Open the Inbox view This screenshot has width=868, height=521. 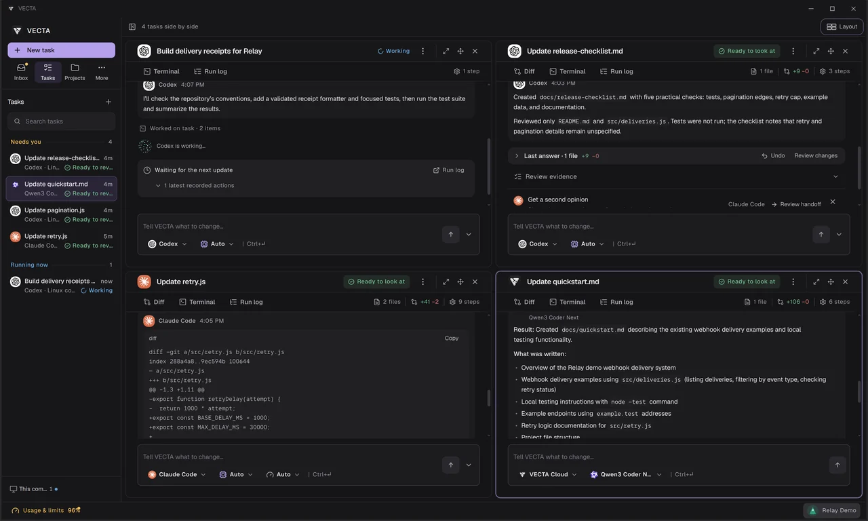pyautogui.click(x=21, y=72)
